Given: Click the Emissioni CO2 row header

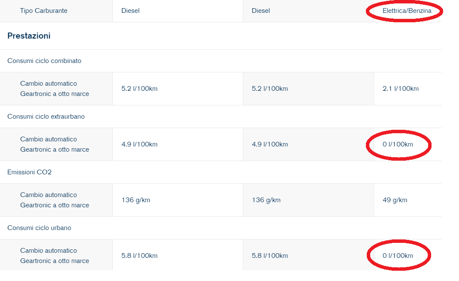Looking at the screenshot, I should click(29, 172).
